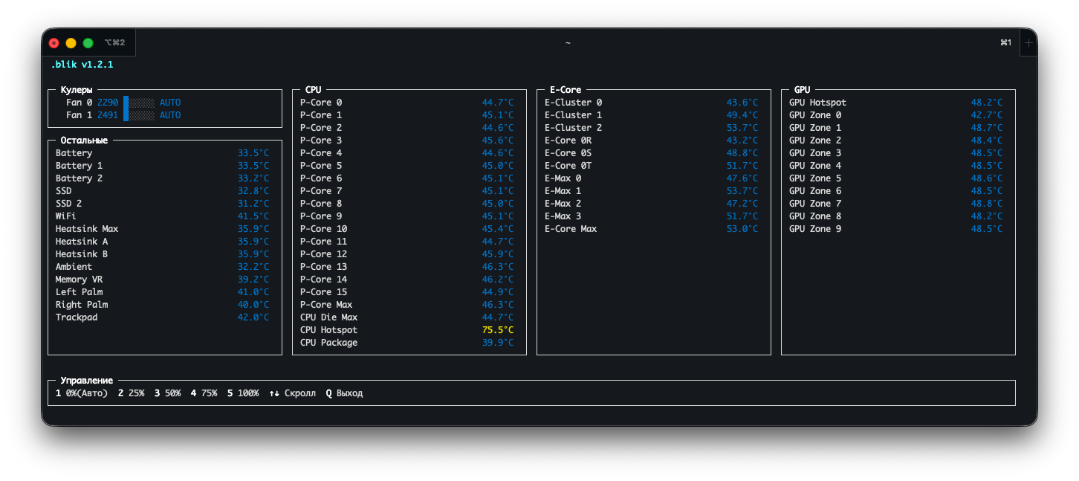Image resolution: width=1079 pixels, height=481 pixels.
Task: Click the Кулеры panel heading
Action: coord(77,90)
